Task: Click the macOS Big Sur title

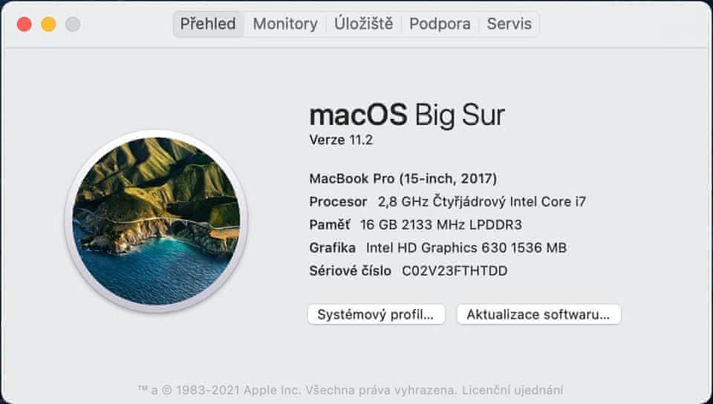Action: click(406, 115)
